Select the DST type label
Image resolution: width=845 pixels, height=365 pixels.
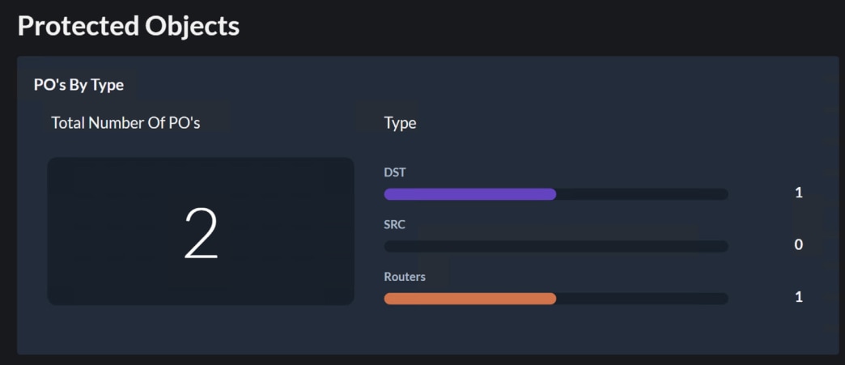click(x=395, y=172)
